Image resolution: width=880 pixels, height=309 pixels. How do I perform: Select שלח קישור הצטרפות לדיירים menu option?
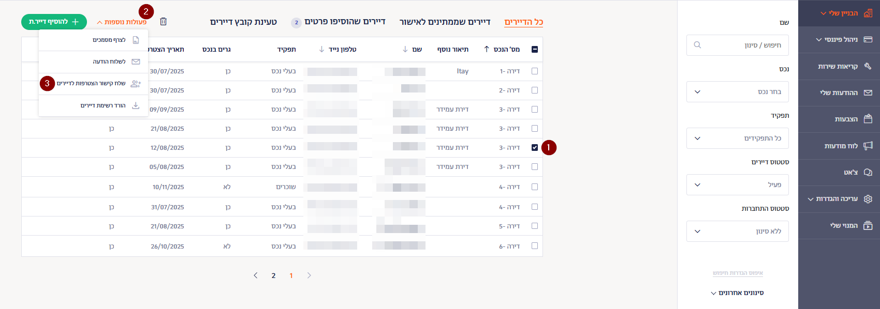91,84
